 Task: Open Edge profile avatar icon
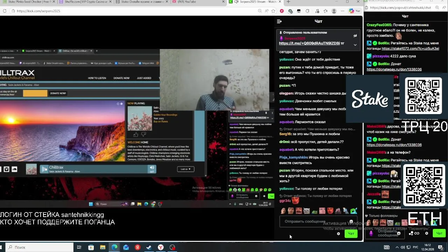point(334,11)
